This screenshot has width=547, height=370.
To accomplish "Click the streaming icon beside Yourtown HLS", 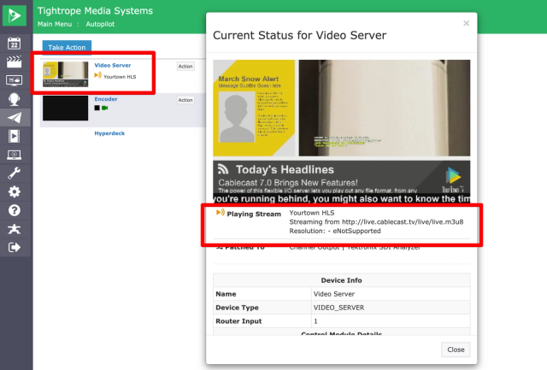I will coord(98,75).
